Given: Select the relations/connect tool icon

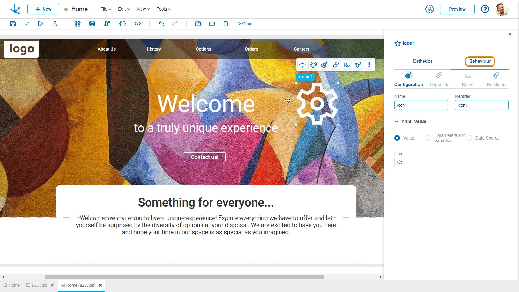Looking at the screenshot, I should pos(358,65).
